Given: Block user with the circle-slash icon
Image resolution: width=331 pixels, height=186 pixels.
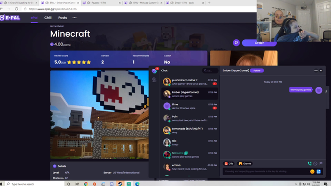Looking at the screenshot, I should point(315,163).
